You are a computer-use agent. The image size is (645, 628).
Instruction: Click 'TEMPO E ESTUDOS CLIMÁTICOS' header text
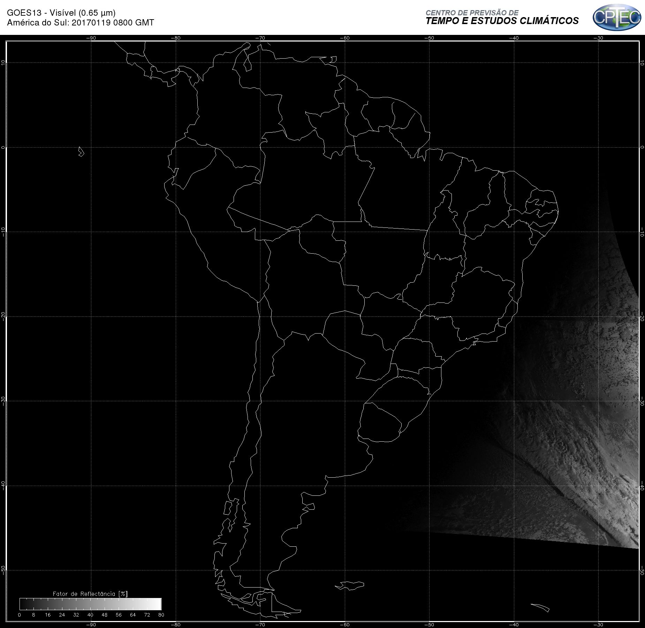pyautogui.click(x=502, y=21)
